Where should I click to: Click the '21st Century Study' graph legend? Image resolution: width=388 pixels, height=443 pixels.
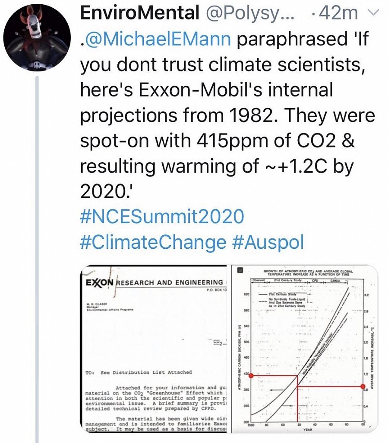click(281, 292)
